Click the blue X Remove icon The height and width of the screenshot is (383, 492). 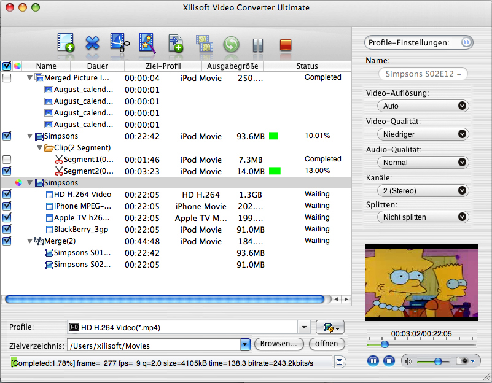92,43
